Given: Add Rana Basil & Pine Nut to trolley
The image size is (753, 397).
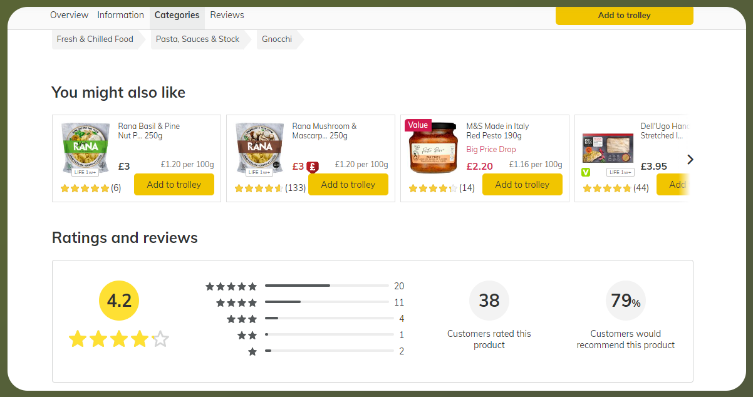Looking at the screenshot, I should point(174,185).
